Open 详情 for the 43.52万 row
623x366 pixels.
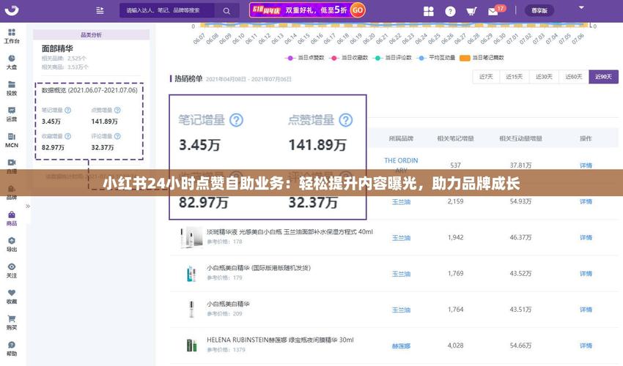click(x=586, y=274)
